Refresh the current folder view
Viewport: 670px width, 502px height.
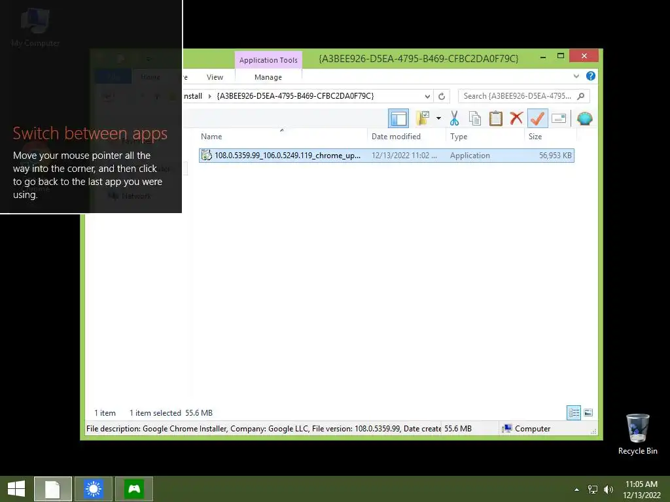[442, 96]
